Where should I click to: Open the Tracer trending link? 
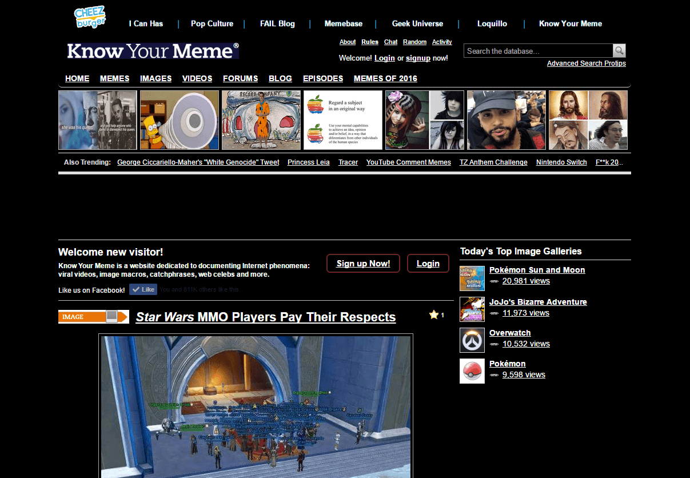point(348,162)
